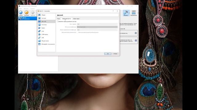Click the upper tool card icon in VirtualBox Manager
Image resolution: width=197 pixels, height=110 pixels.
[136, 33]
